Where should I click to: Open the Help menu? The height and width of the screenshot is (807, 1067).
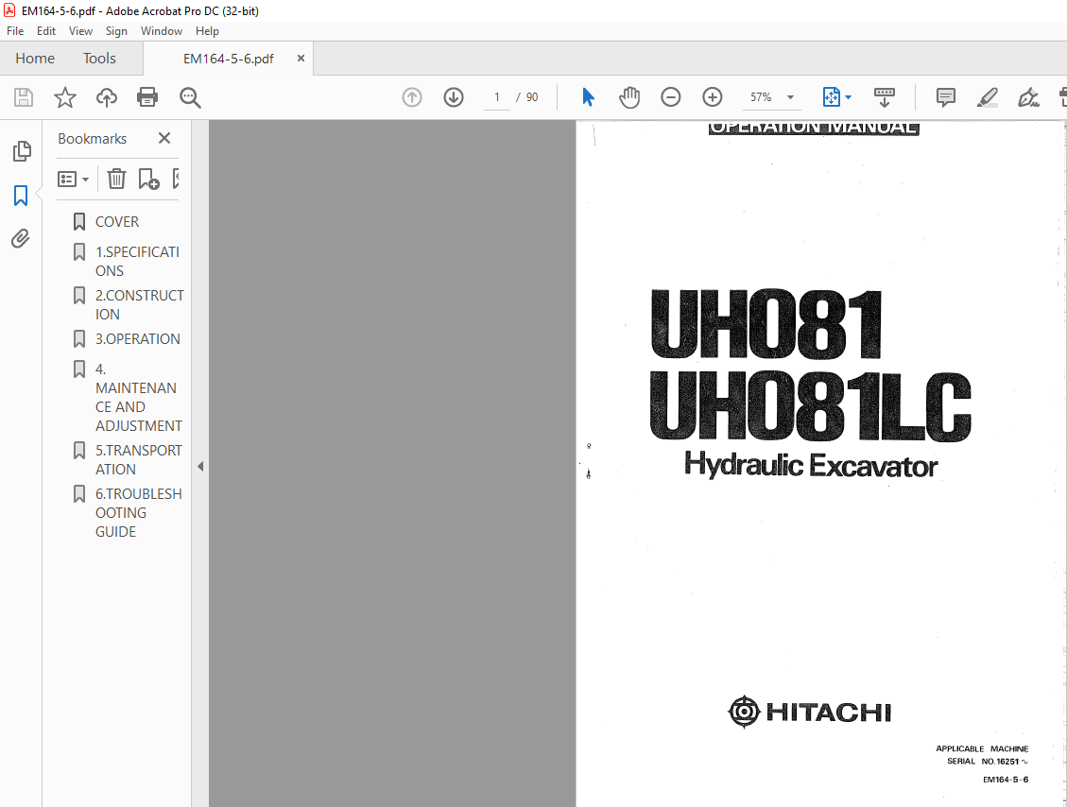tap(207, 31)
